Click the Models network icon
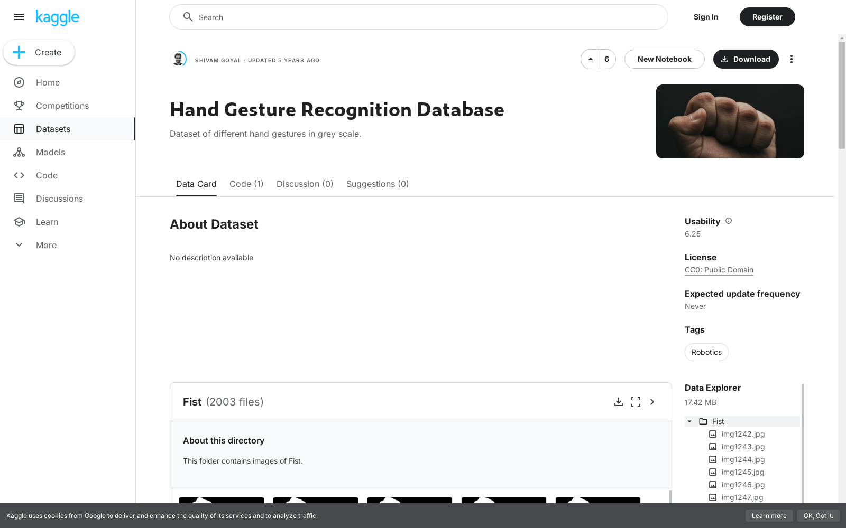 point(19,152)
